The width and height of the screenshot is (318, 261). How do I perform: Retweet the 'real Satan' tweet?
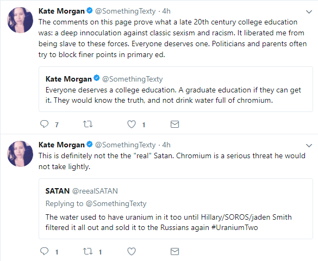(88, 251)
